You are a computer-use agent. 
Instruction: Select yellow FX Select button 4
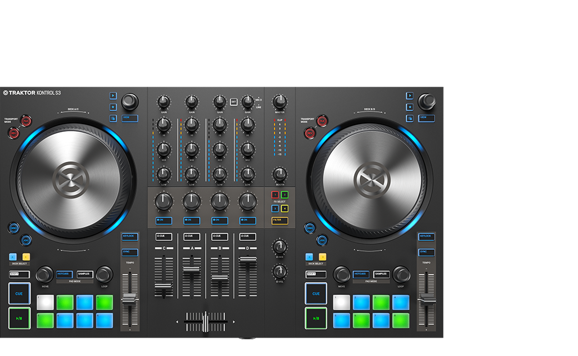click(x=285, y=209)
